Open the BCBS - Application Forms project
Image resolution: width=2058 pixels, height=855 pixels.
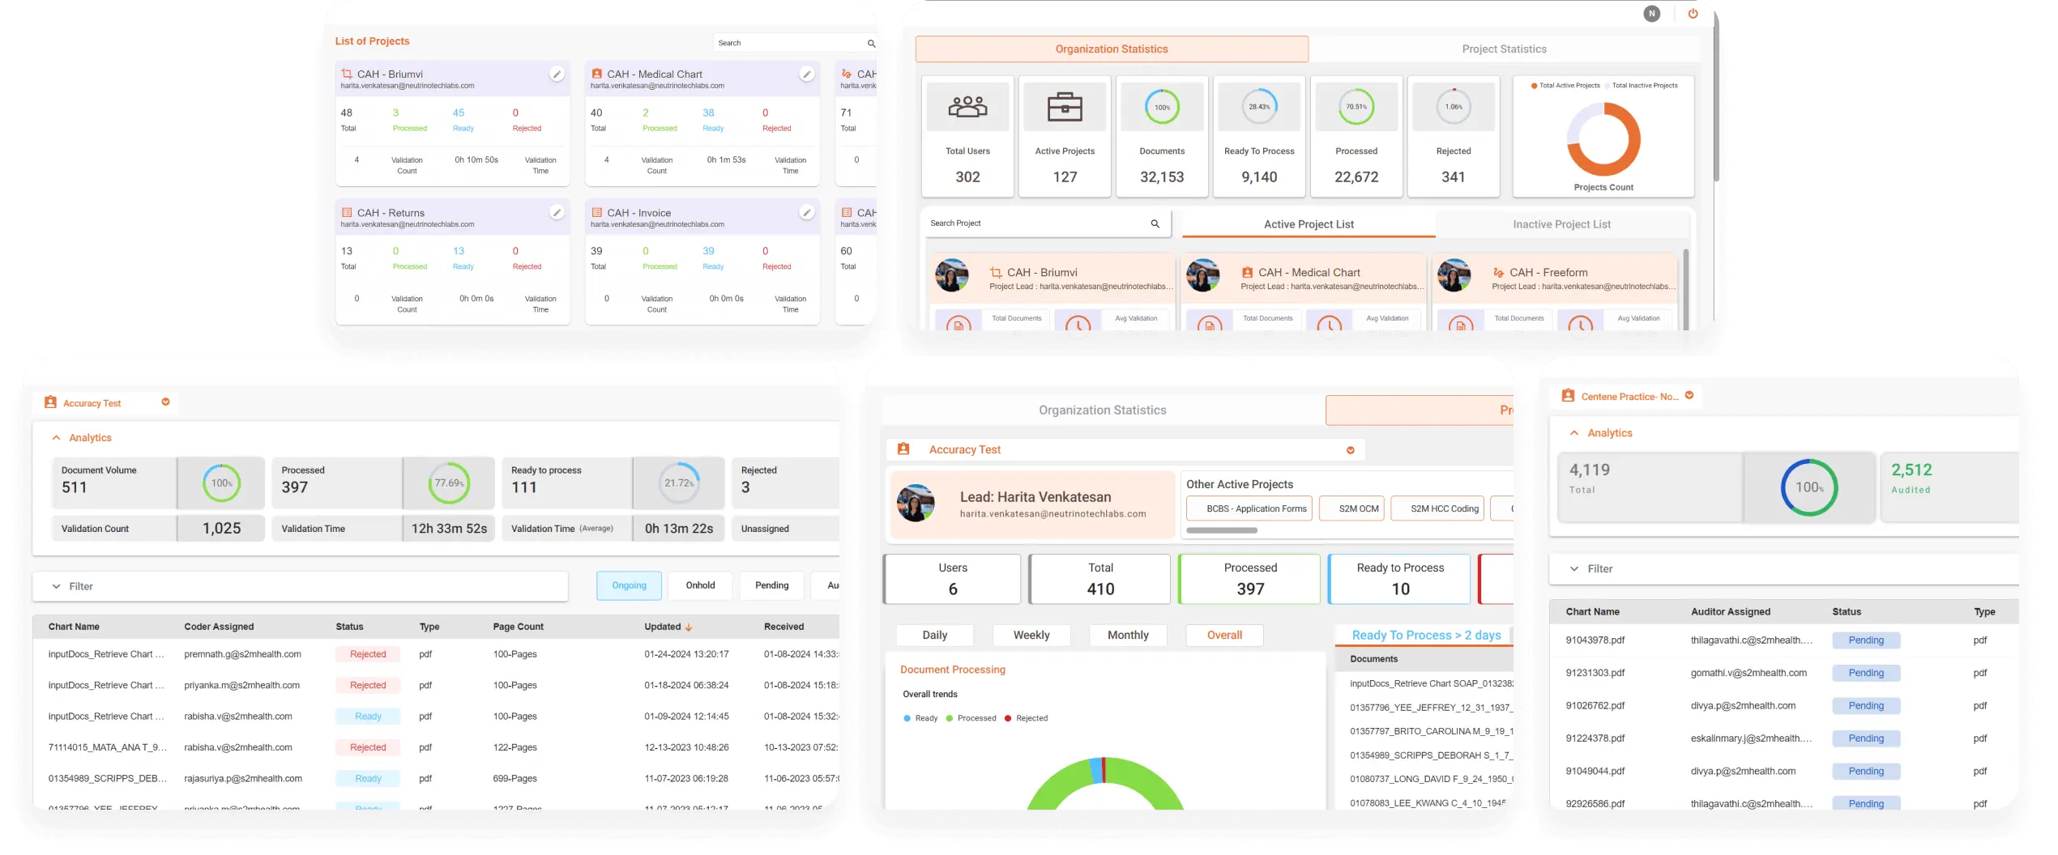tap(1249, 508)
